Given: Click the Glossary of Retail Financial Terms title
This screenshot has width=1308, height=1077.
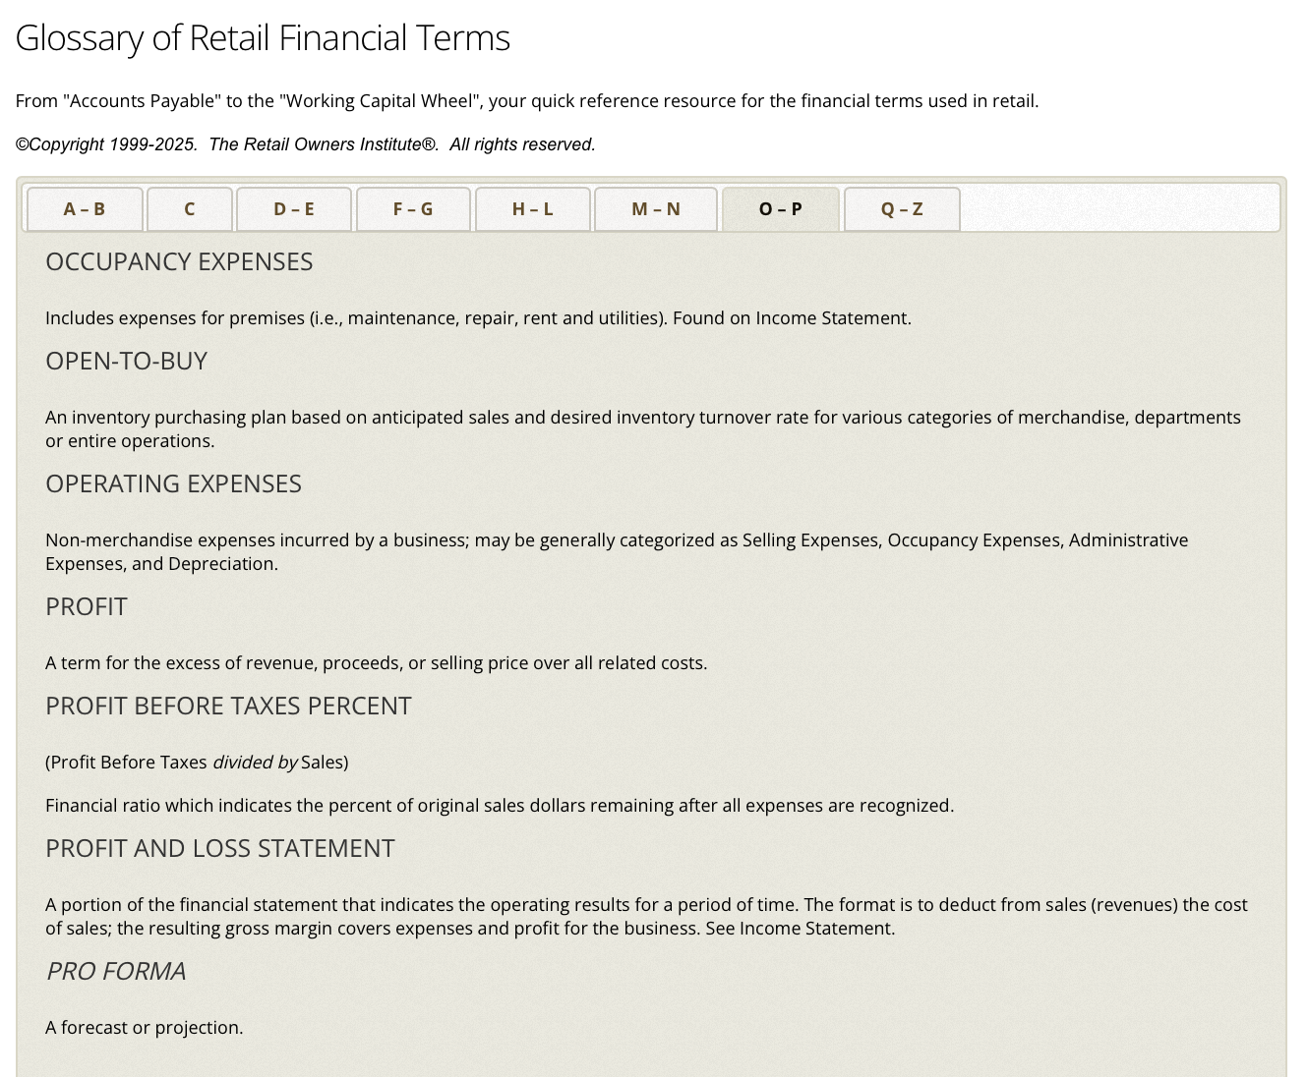Looking at the screenshot, I should (x=263, y=38).
